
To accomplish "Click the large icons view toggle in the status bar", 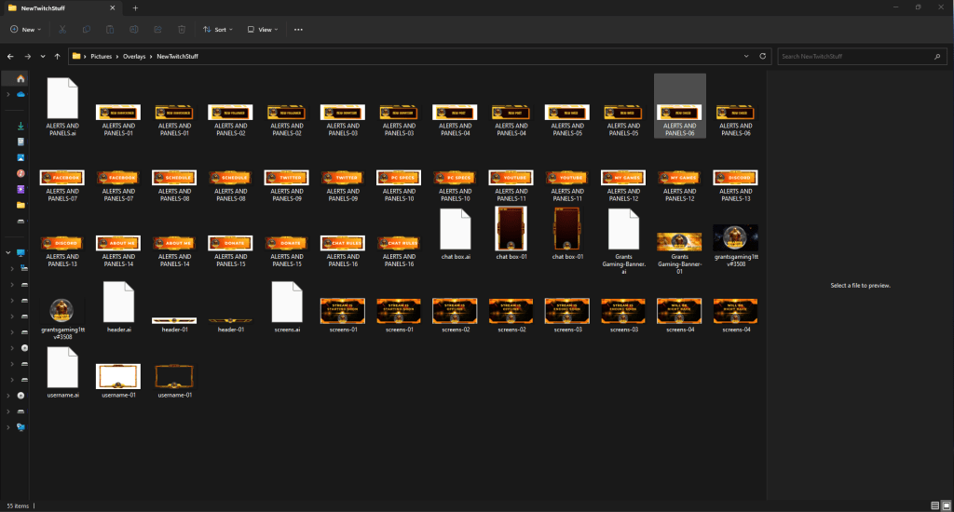I will tap(945, 505).
